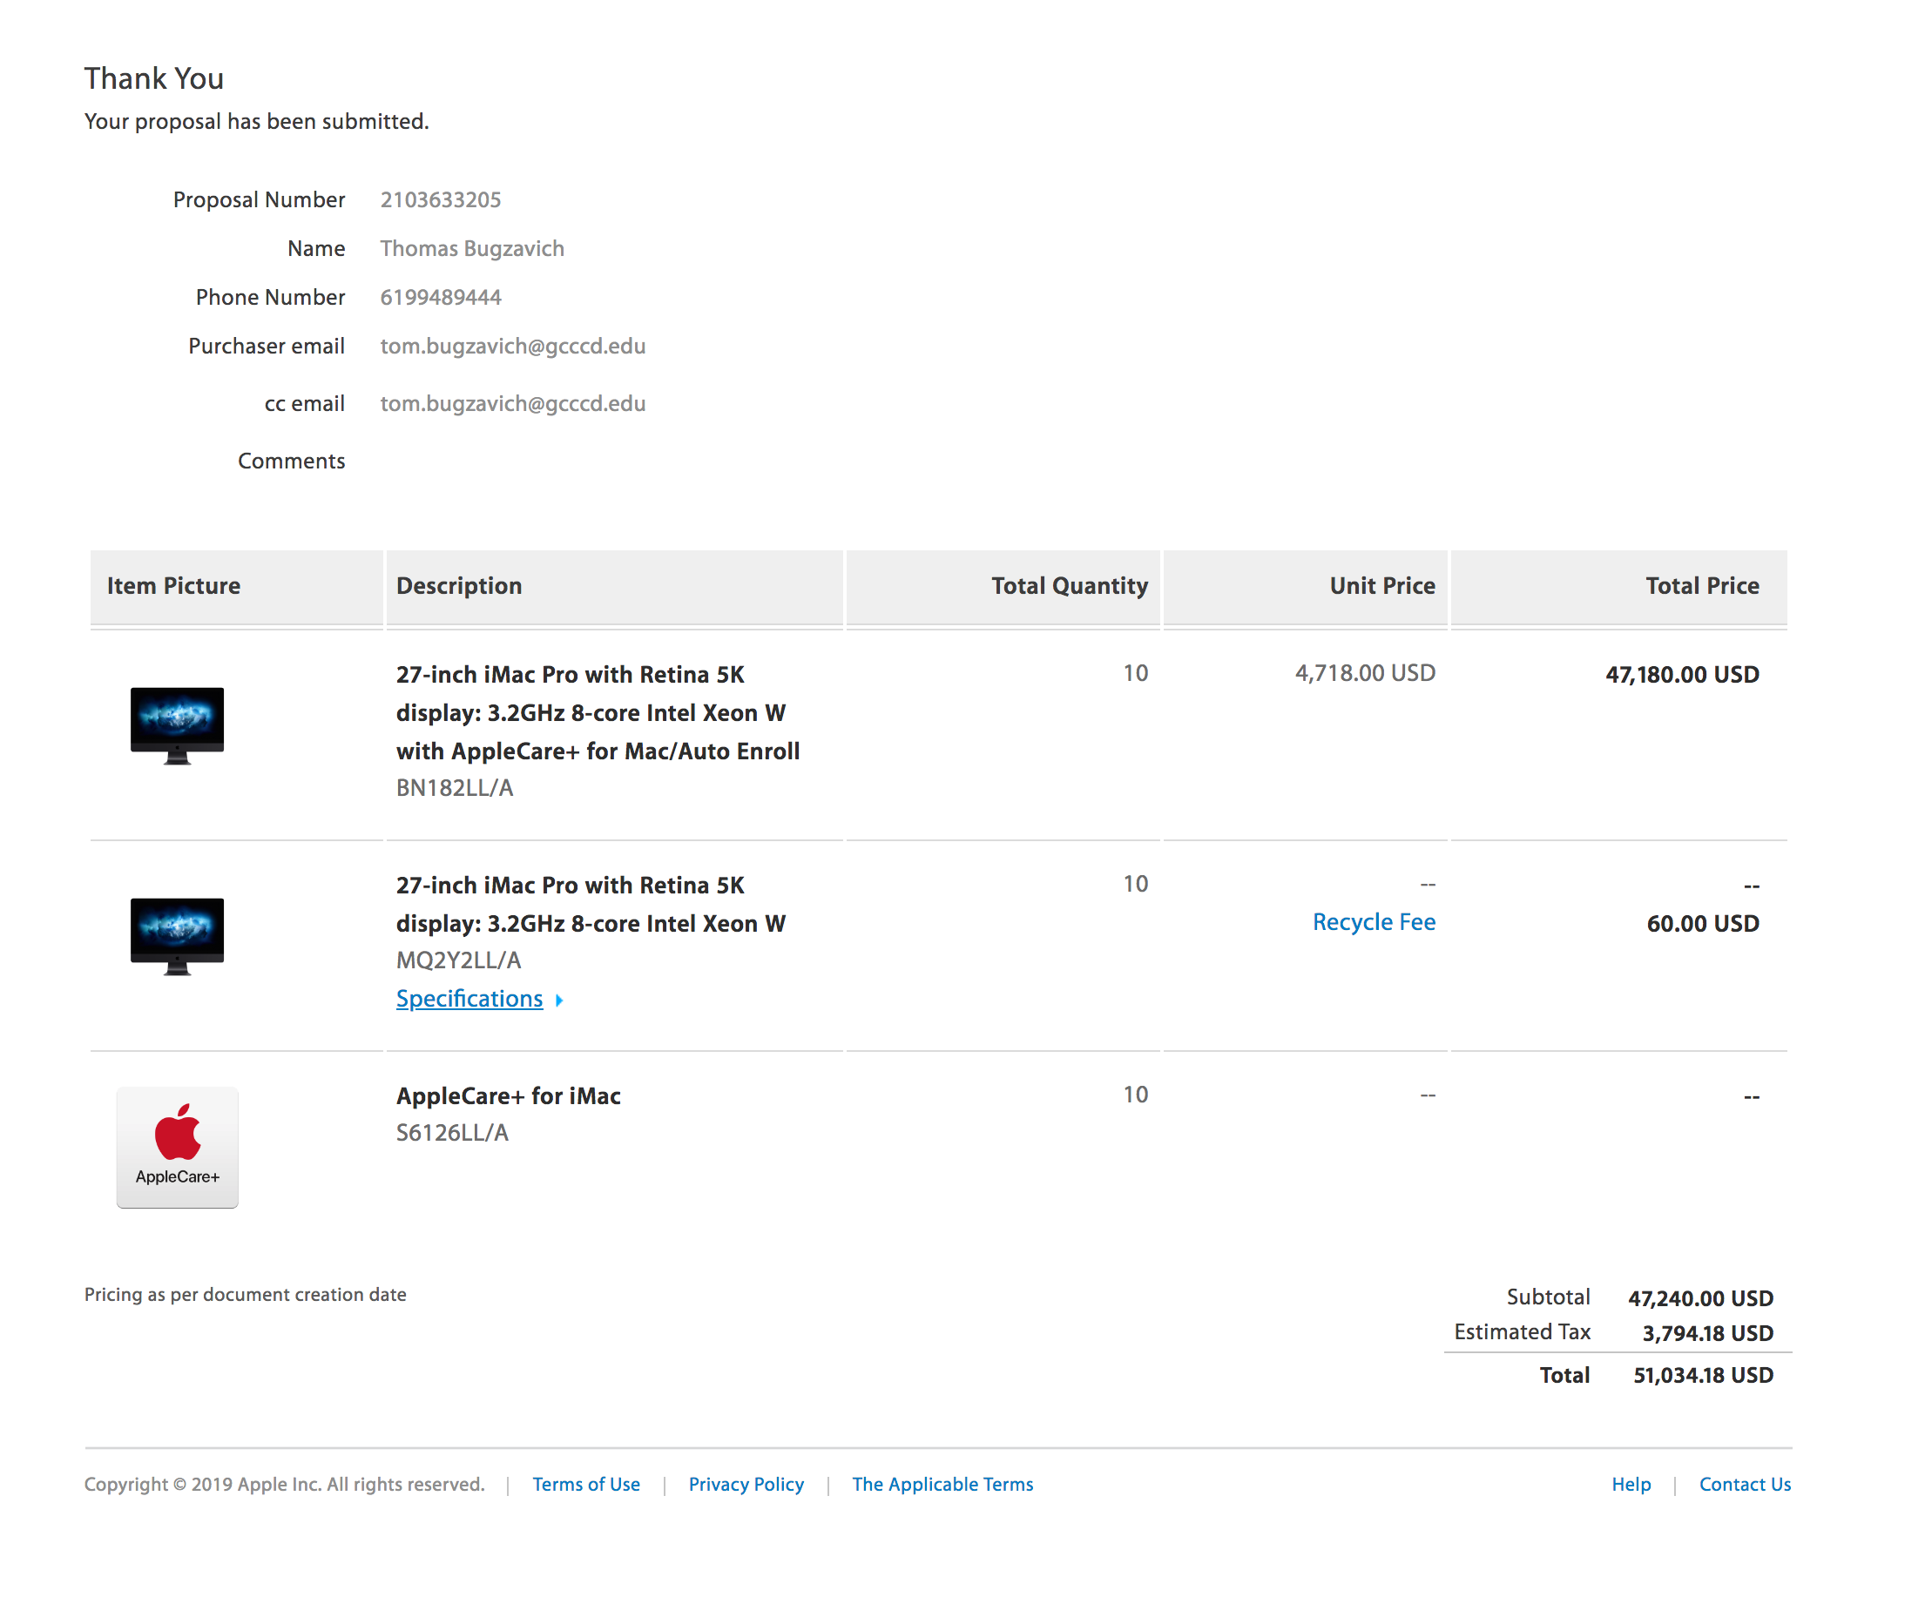Select the Purchaser email address value

point(512,347)
